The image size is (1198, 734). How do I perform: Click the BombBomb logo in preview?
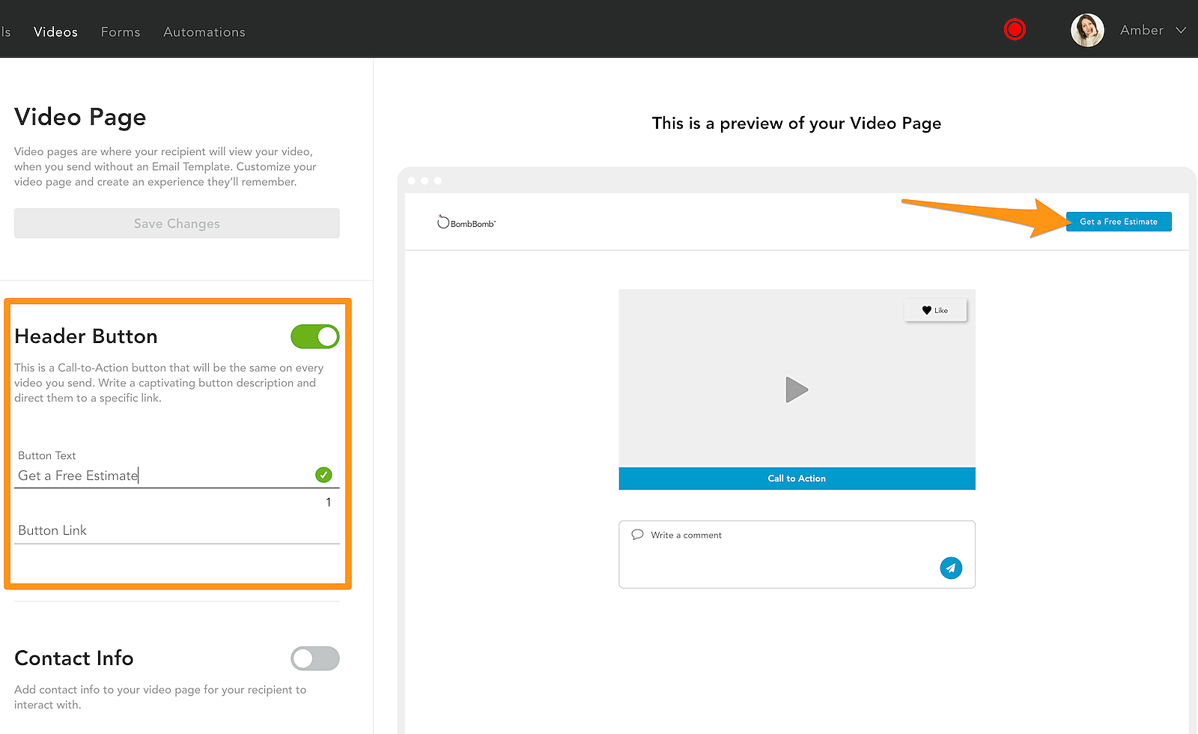pos(466,222)
